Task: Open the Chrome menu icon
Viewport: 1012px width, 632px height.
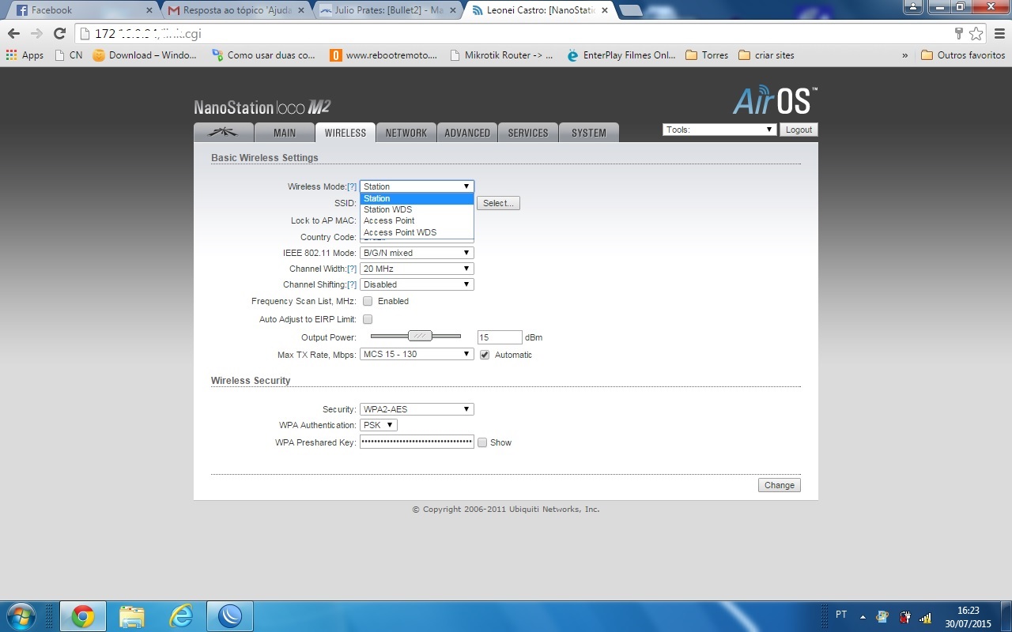Action: tap(999, 33)
